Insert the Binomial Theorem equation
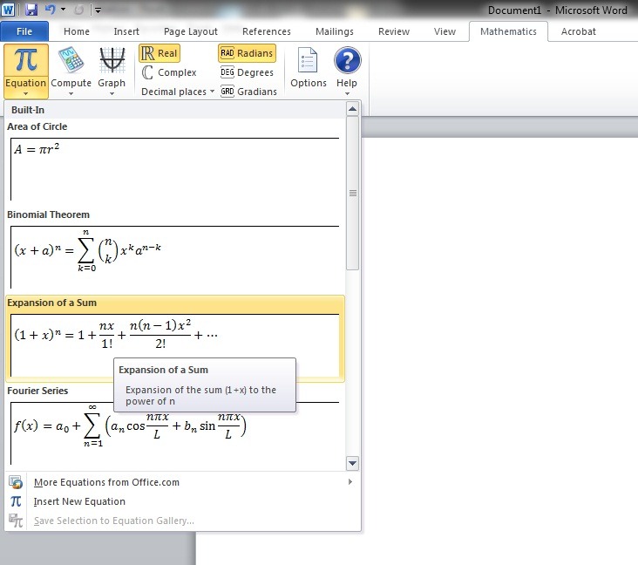 175,251
